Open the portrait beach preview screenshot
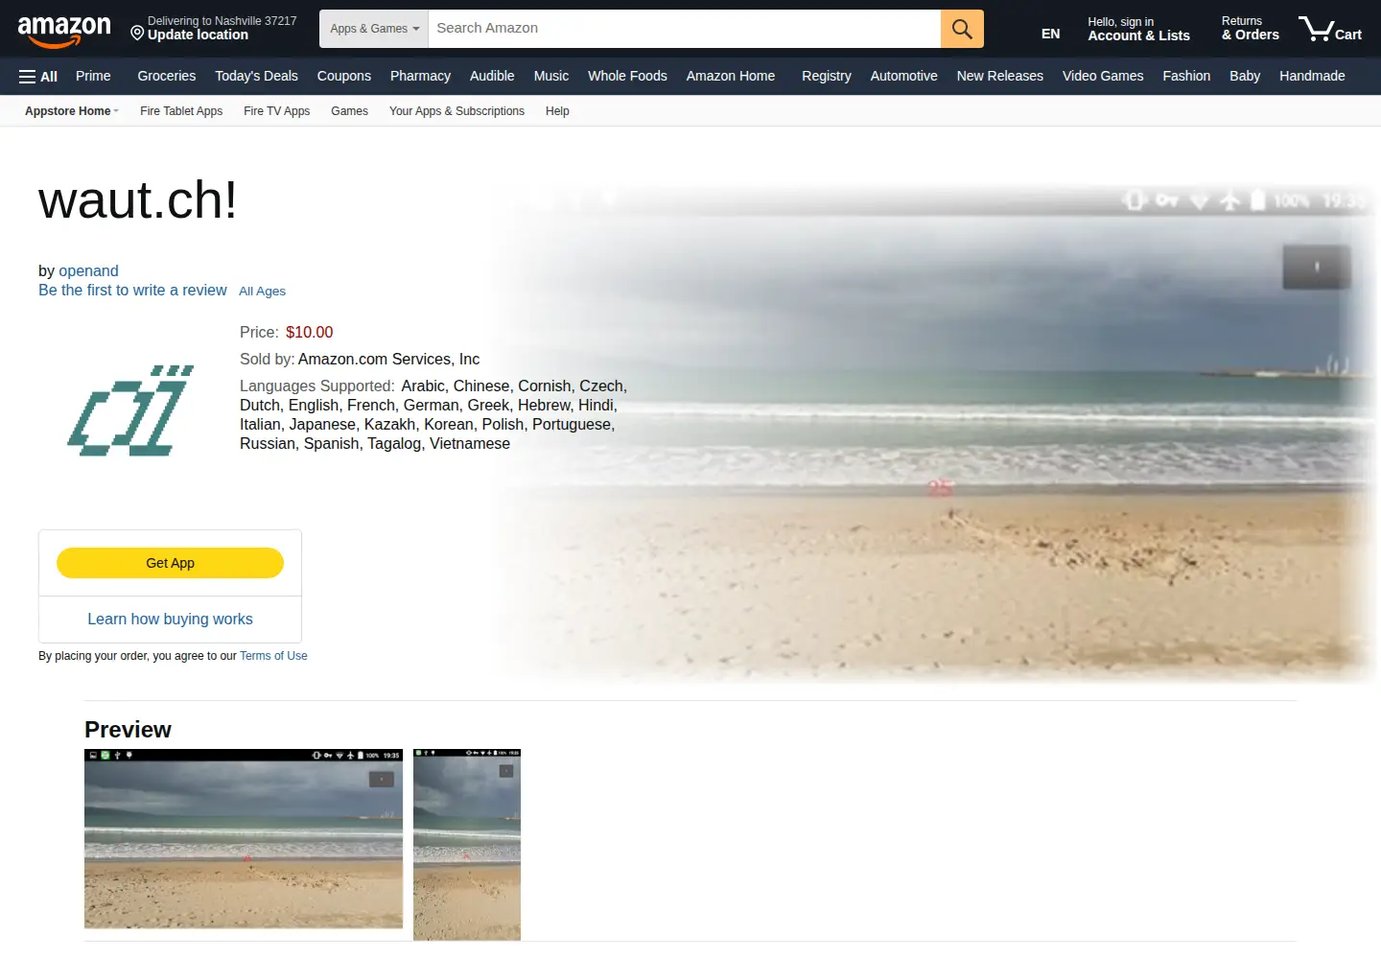 tap(467, 845)
